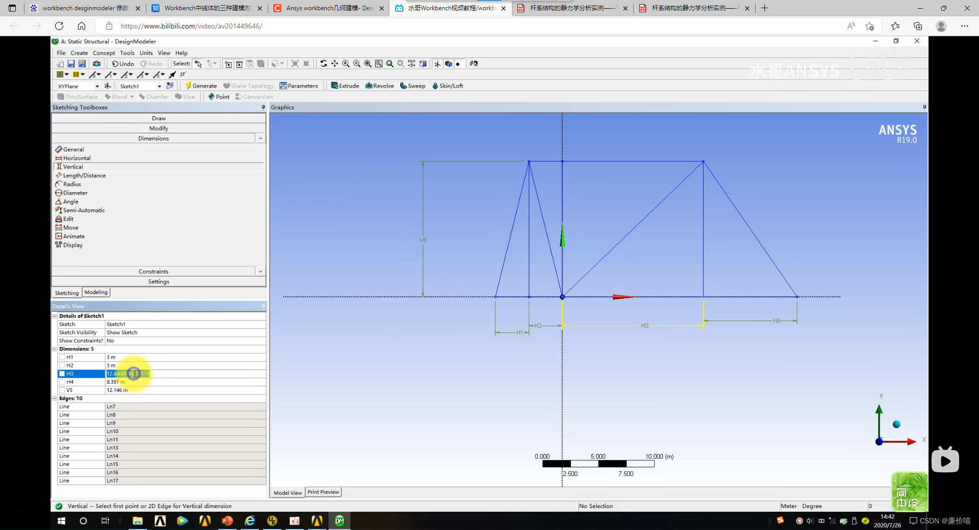
Task: Click the H3 dimension value field
Action: tap(186, 374)
